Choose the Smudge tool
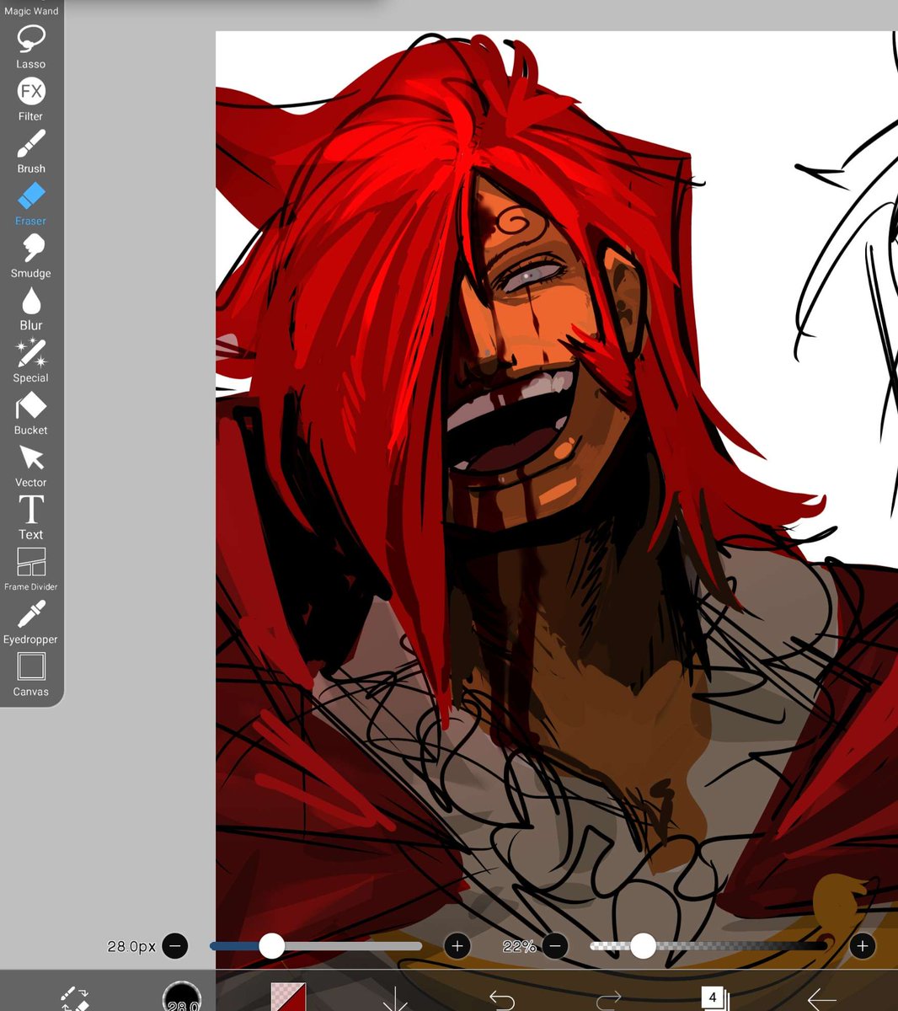Image resolution: width=898 pixels, height=1011 pixels. (x=30, y=256)
